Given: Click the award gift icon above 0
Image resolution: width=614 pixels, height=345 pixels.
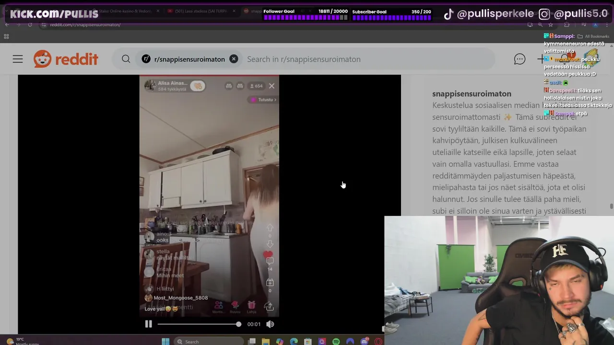Looking at the screenshot, I should pyautogui.click(x=270, y=283).
